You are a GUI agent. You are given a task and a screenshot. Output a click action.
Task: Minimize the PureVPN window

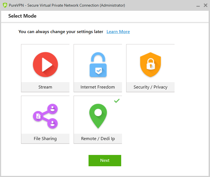pyautogui.click(x=198, y=5)
